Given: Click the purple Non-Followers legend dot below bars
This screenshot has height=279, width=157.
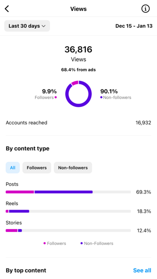Looking at the screenshot, I should pos(82,243).
